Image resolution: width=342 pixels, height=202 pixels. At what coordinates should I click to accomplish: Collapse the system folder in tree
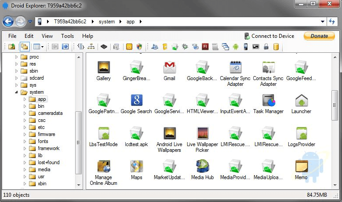(x=17, y=92)
